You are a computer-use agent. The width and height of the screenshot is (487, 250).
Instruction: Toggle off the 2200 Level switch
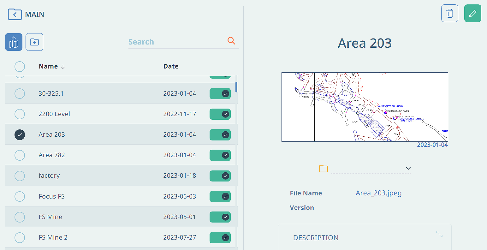pos(220,114)
